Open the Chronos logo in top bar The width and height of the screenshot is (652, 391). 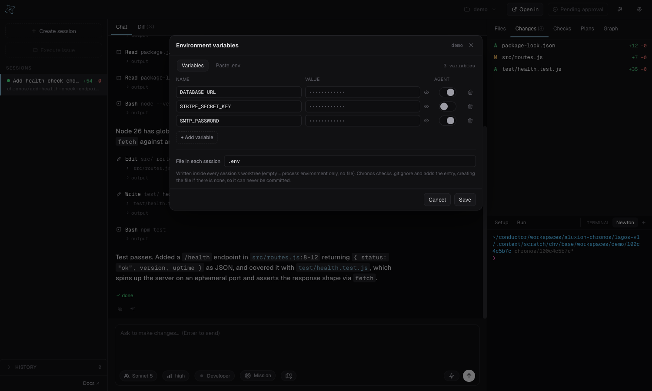pos(10,10)
